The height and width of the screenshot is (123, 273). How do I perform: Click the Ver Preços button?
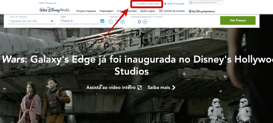238,20
